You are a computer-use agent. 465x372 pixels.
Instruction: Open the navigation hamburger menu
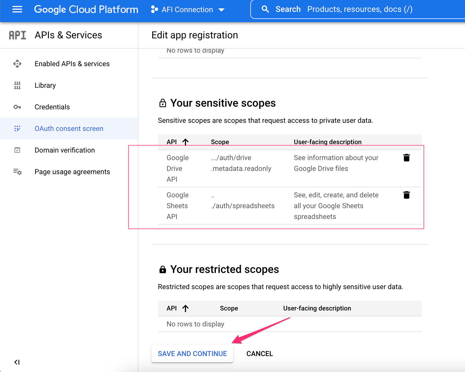pos(17,9)
